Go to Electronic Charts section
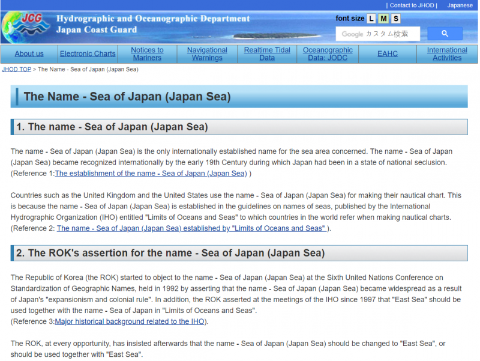 pyautogui.click(x=88, y=54)
